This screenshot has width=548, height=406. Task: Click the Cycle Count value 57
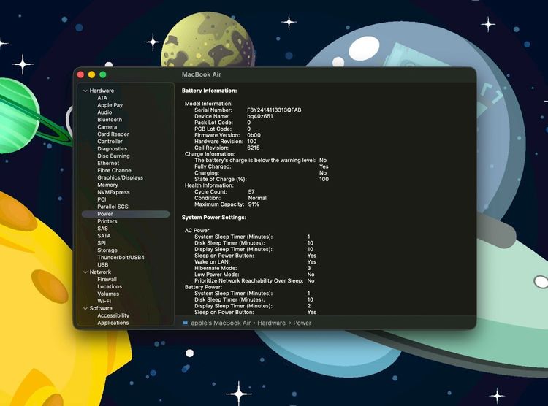(251, 192)
